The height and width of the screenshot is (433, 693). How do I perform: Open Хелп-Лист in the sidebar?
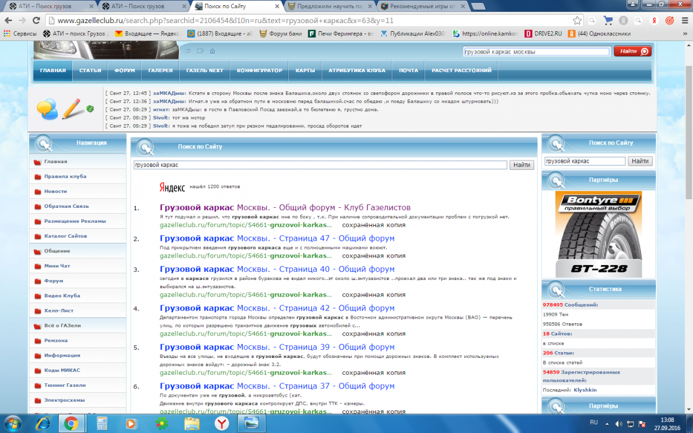[58, 311]
